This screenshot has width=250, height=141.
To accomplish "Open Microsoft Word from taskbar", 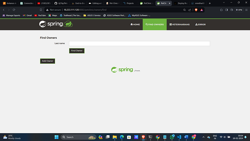I will pos(186,137).
